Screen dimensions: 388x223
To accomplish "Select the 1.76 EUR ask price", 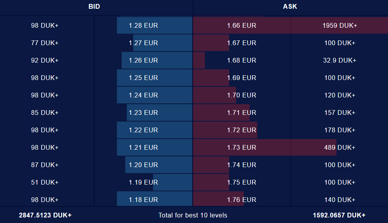I will coord(241,200).
